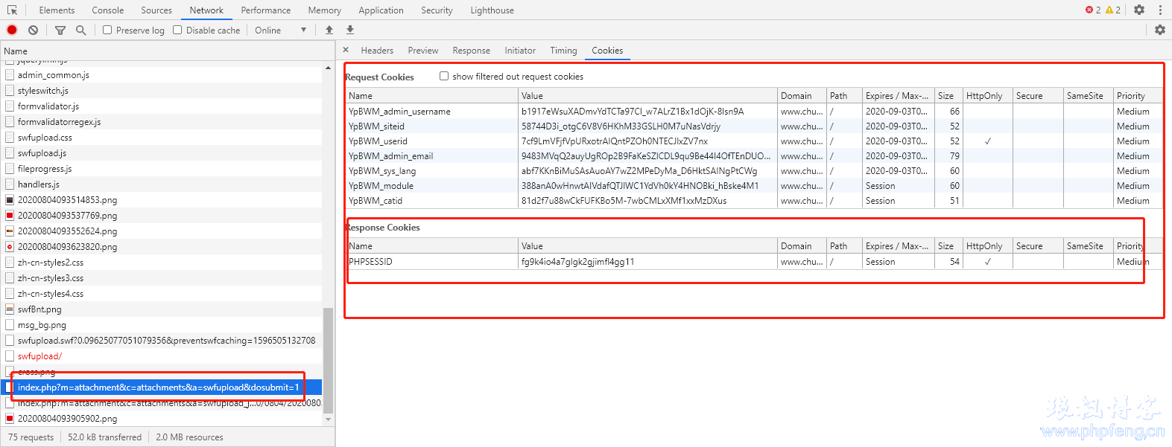Sort request cookies by Secure column header
Viewport: 1172px width, 447px height.
tap(1038, 96)
